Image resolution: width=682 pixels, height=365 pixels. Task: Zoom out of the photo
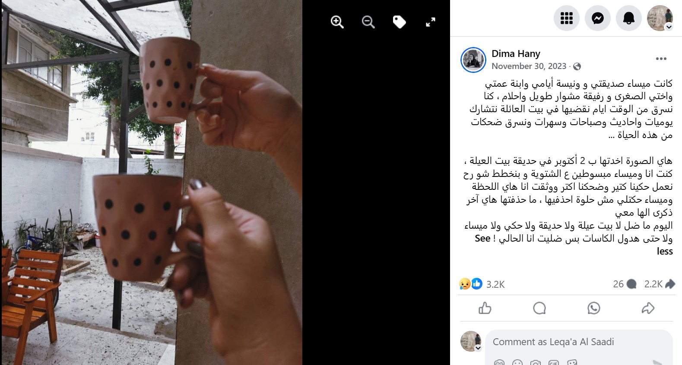(x=368, y=22)
